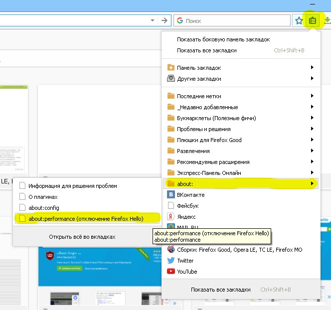Expand Плюшки для Firefox Good arrow

pyautogui.click(x=312, y=140)
